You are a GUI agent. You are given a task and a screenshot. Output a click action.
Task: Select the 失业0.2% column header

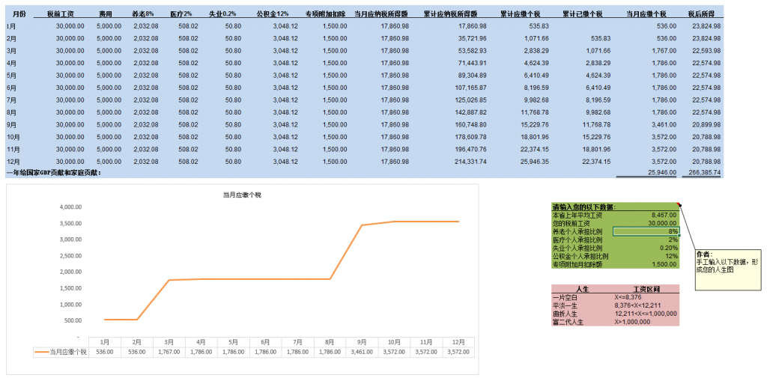222,14
